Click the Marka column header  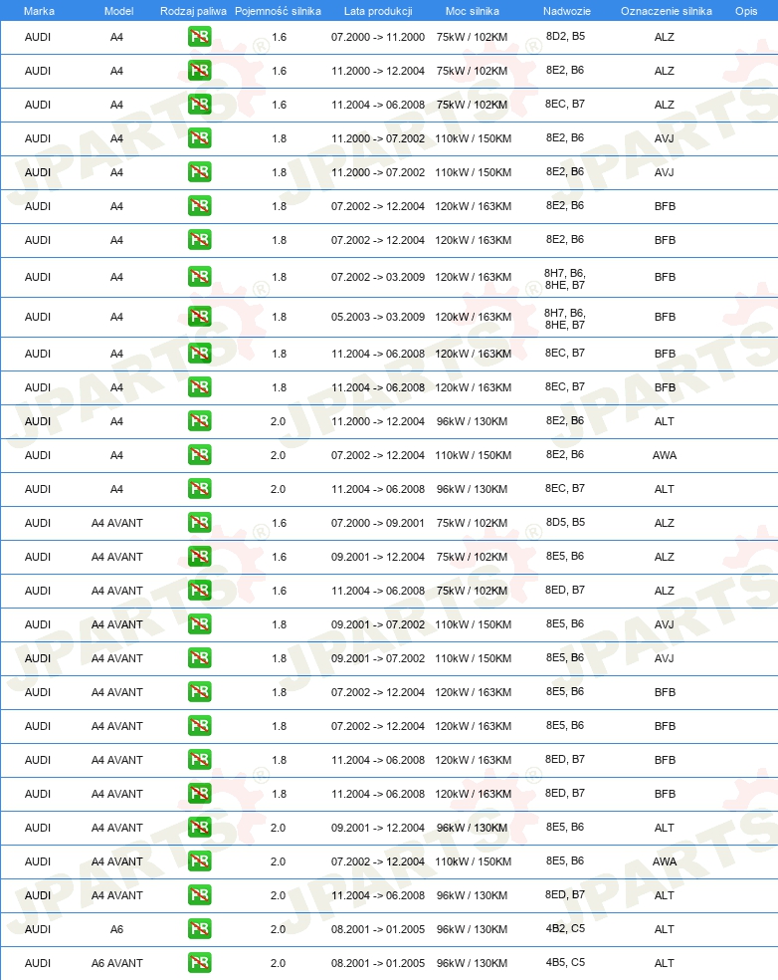(x=39, y=11)
